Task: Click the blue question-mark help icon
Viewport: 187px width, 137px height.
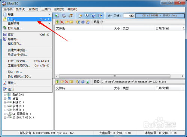Action: [93, 16]
